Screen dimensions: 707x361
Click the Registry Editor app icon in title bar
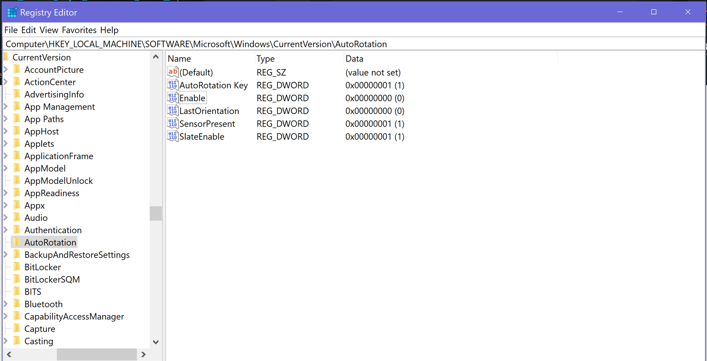pyautogui.click(x=12, y=12)
